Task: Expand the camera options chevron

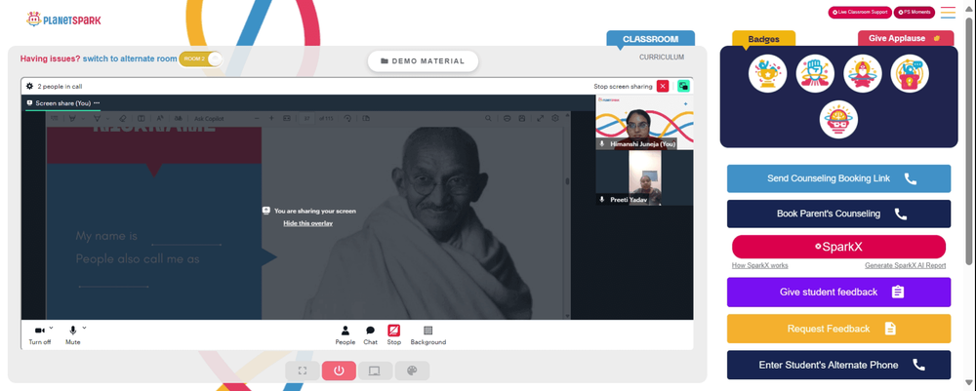Action: [x=51, y=328]
